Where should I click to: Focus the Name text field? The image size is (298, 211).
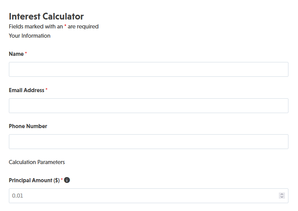pos(148,69)
